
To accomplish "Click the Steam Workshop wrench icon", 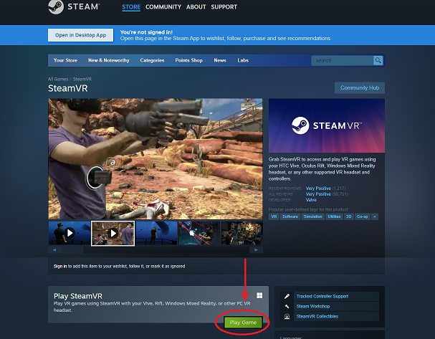I will tap(287, 306).
